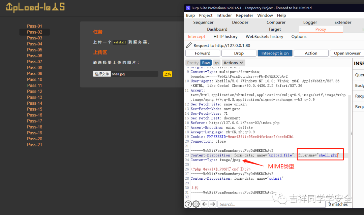Open search help question mark icon
The image size is (364, 215).
[188, 204]
